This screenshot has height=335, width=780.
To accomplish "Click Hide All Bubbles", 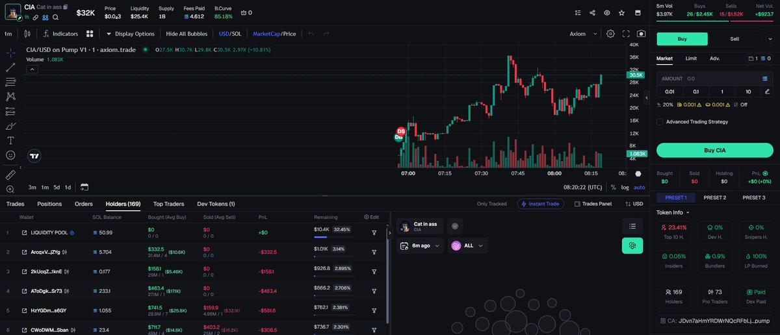I will click(x=188, y=33).
